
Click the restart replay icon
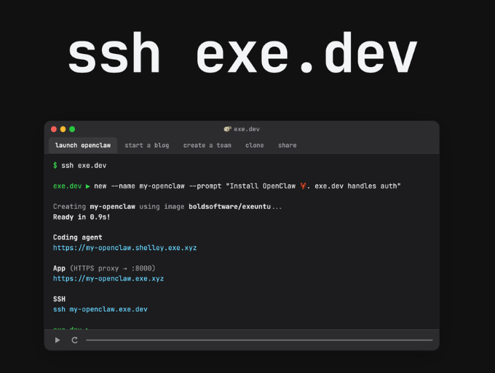(74, 340)
